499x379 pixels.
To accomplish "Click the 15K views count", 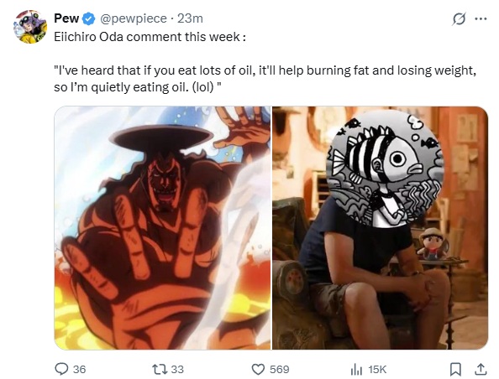I will 377,369.
